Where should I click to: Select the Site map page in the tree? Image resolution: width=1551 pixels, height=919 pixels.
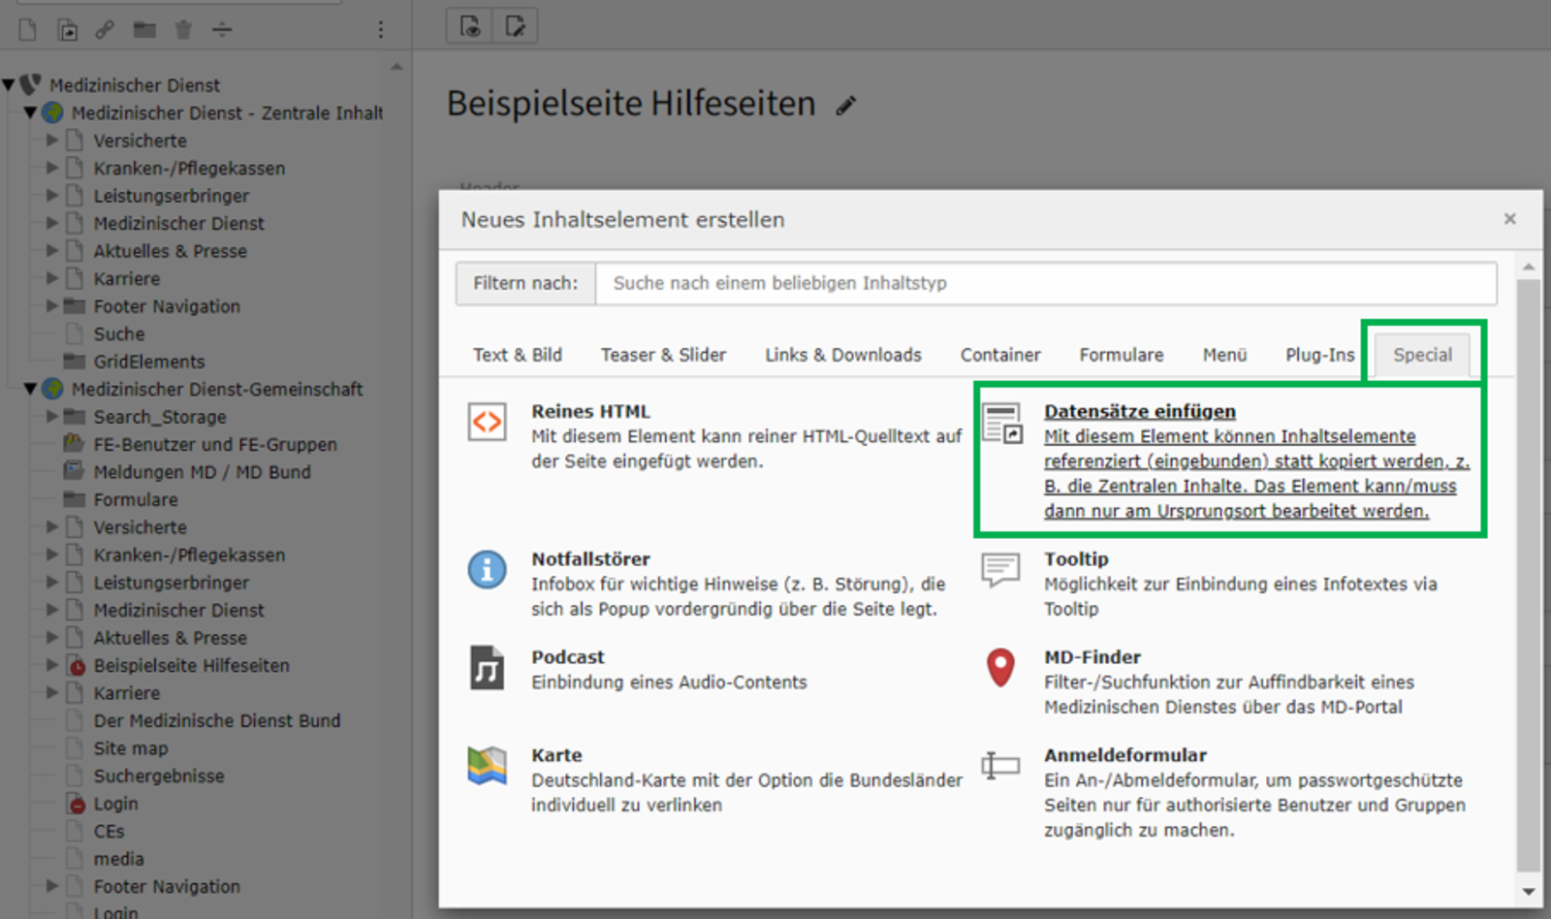click(x=131, y=748)
